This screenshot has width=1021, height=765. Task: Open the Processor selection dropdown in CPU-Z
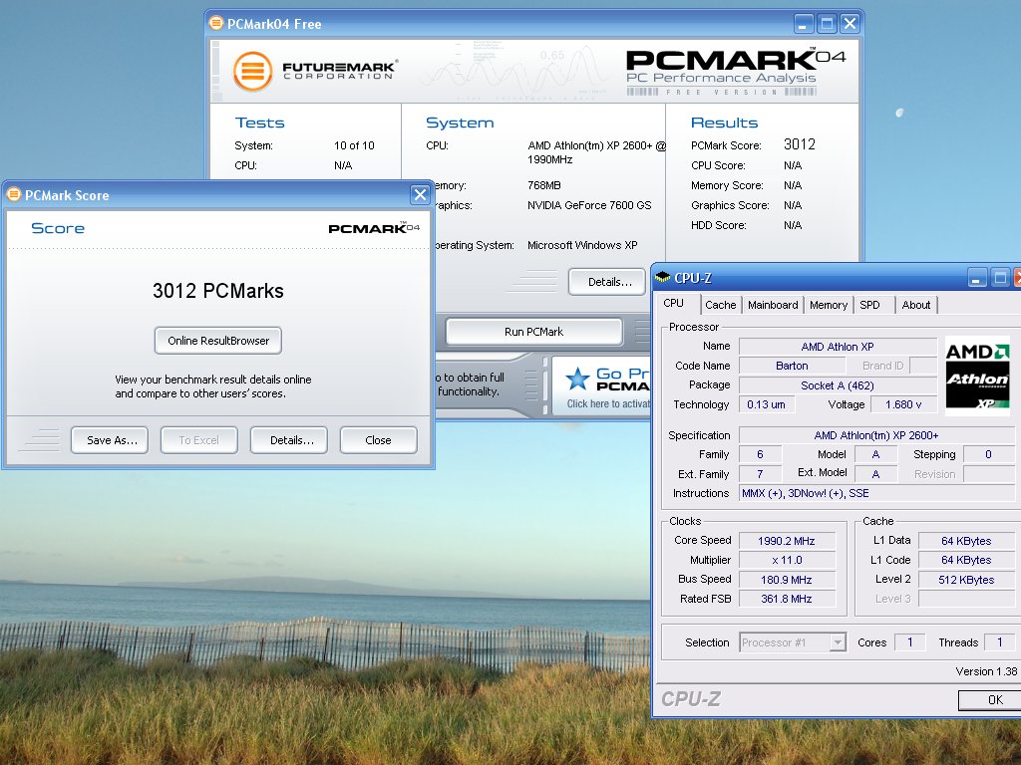[838, 642]
